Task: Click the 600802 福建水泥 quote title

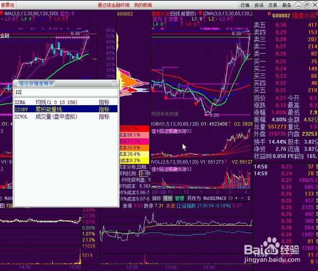Action: tap(294, 15)
